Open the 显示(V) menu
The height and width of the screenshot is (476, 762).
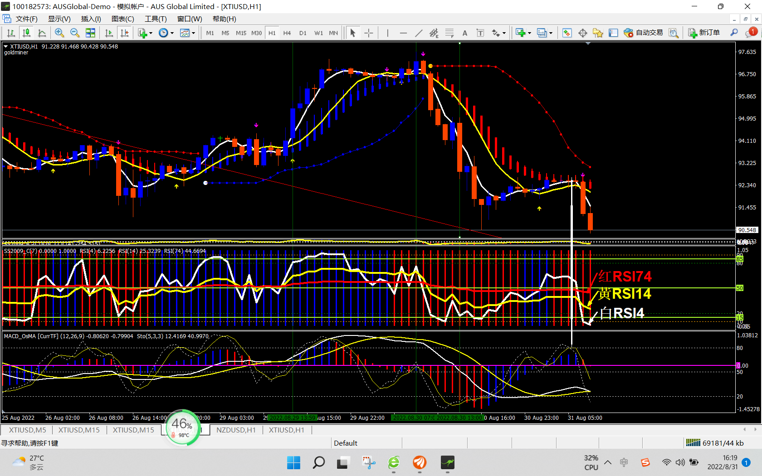(x=59, y=19)
